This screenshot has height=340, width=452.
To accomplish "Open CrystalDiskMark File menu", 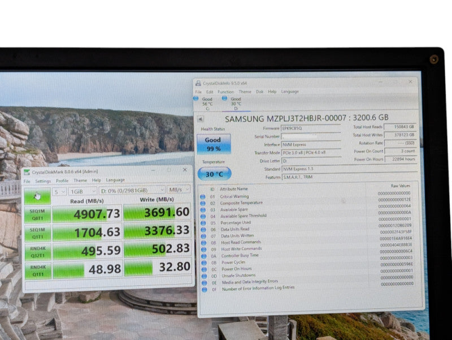I will pos(27,181).
